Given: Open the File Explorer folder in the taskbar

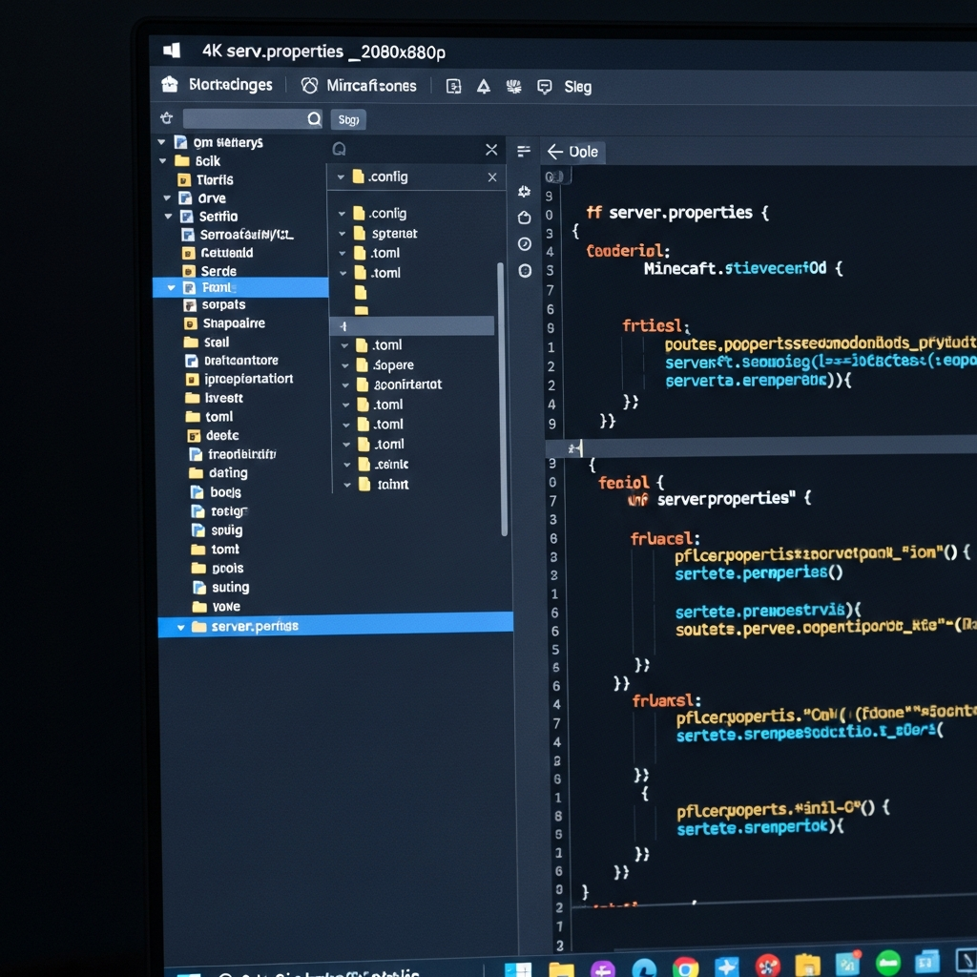Looking at the screenshot, I should click(x=561, y=969).
